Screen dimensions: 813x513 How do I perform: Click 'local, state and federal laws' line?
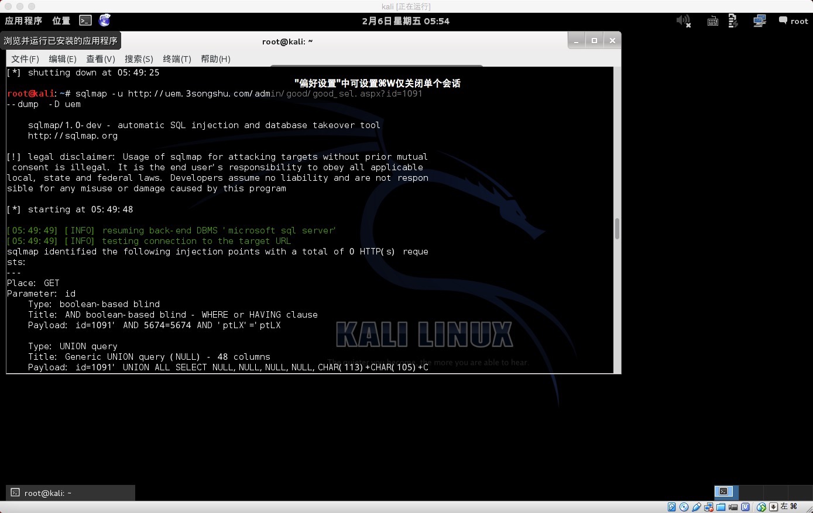tap(218, 178)
